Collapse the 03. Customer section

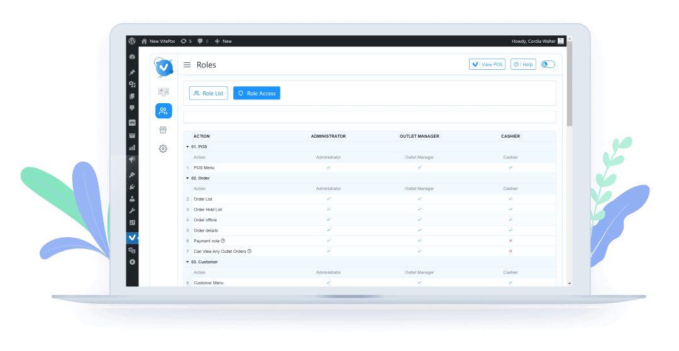coord(187,262)
